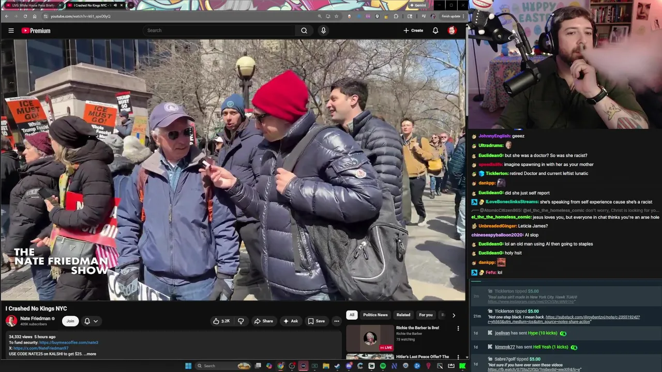Go back in Chrome

[x=6, y=16]
